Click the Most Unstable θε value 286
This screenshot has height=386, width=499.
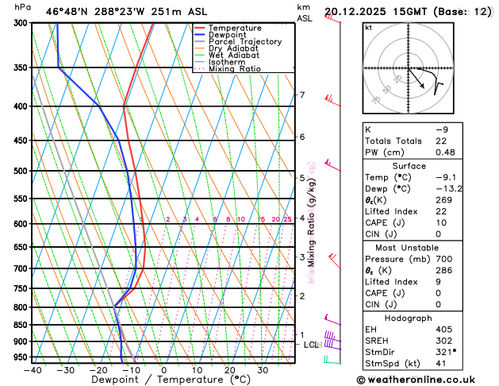click(x=444, y=270)
